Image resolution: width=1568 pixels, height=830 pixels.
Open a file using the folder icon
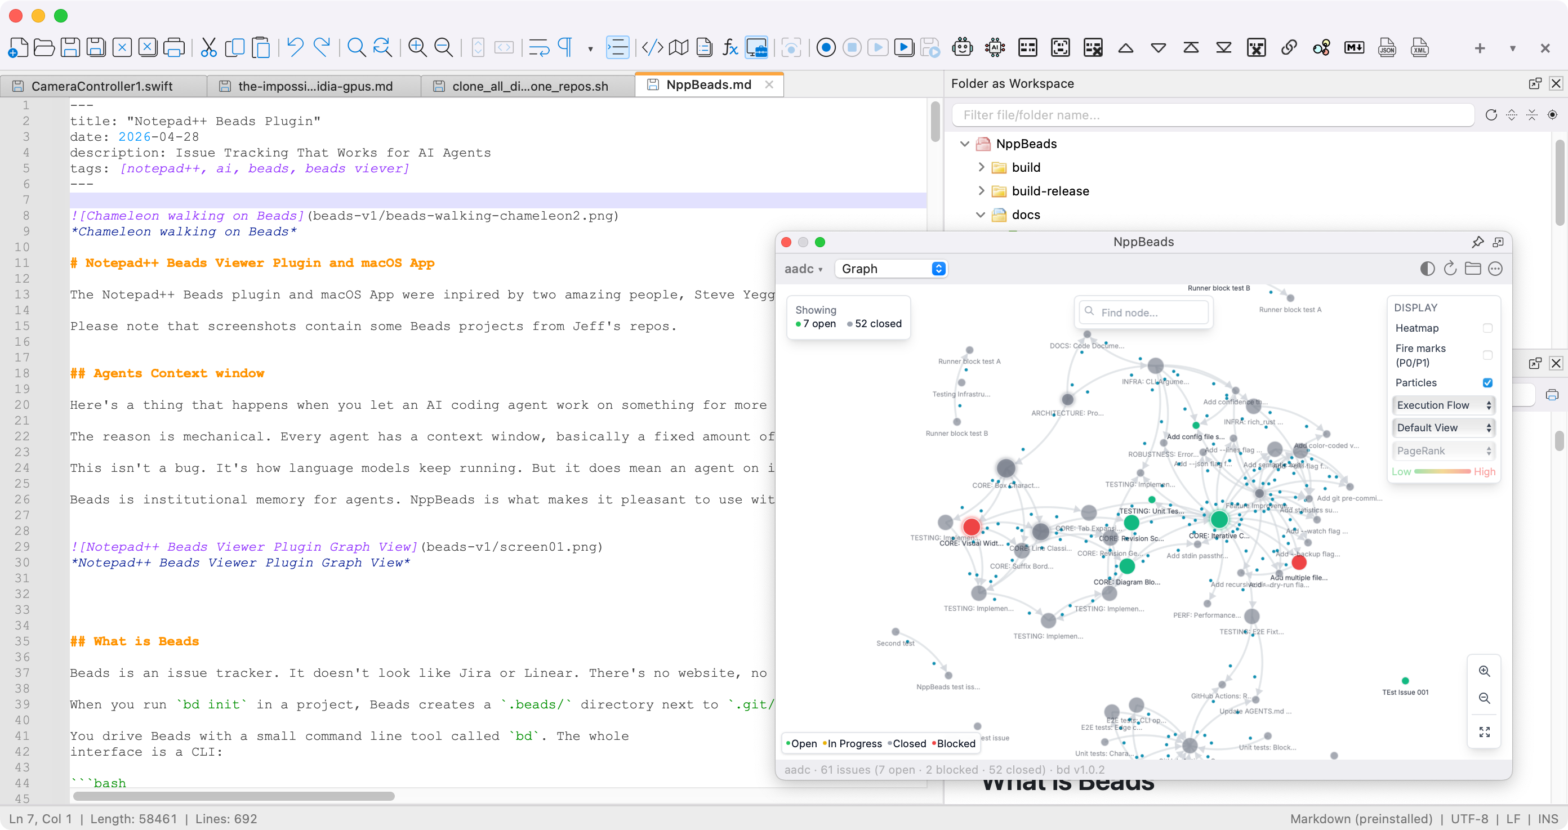[x=44, y=47]
